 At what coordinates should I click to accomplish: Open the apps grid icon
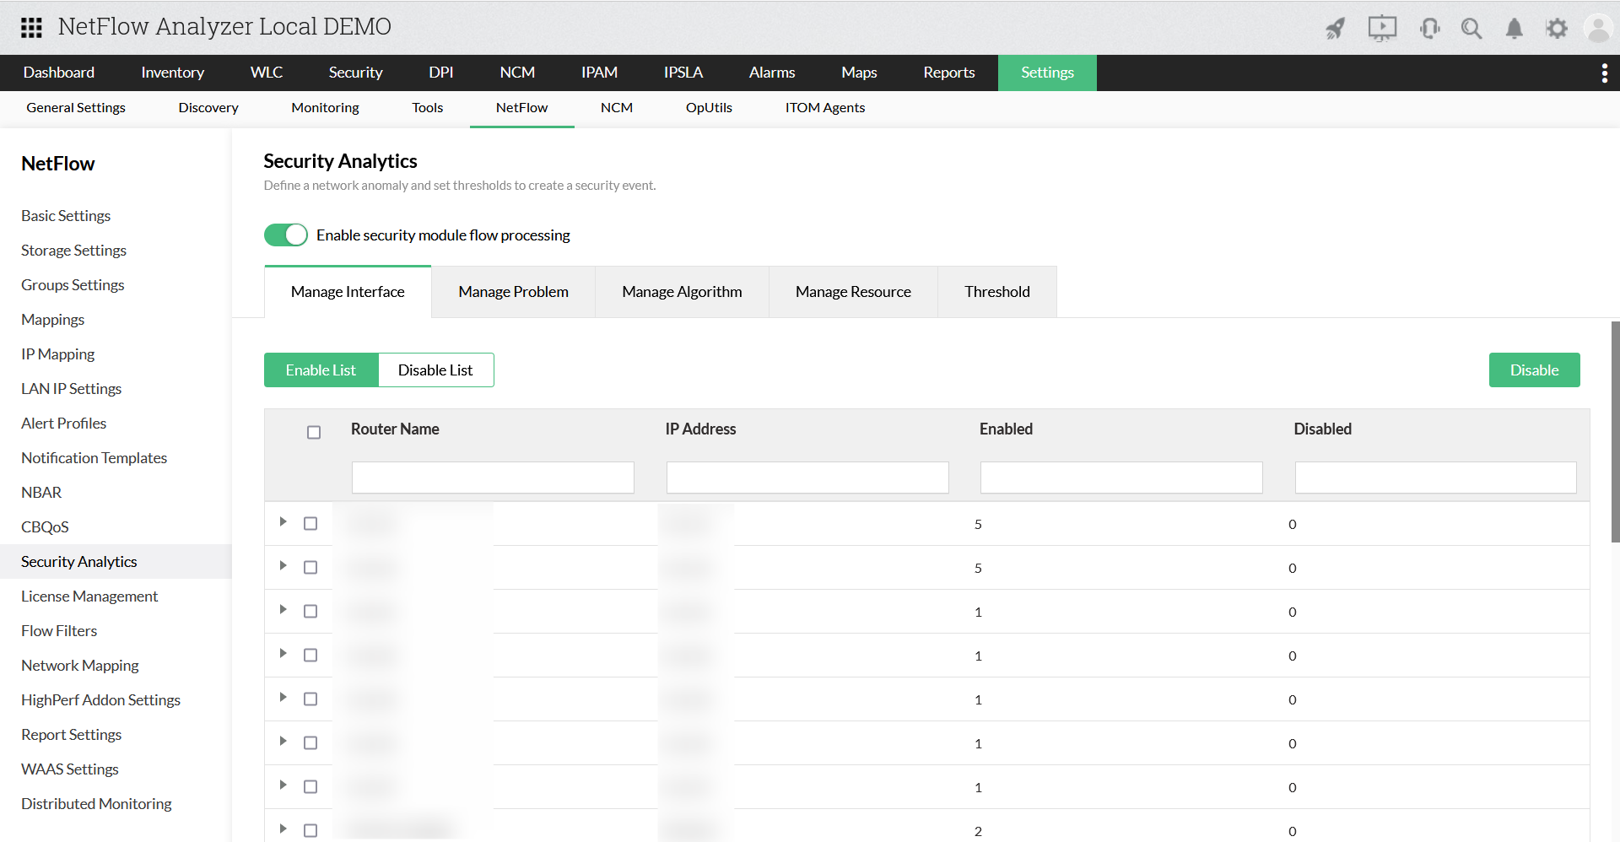[31, 27]
